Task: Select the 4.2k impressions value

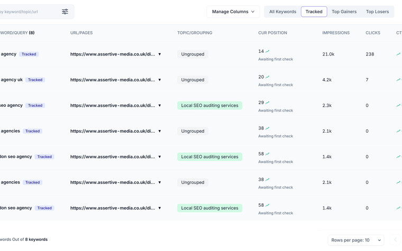Action: click(x=327, y=80)
